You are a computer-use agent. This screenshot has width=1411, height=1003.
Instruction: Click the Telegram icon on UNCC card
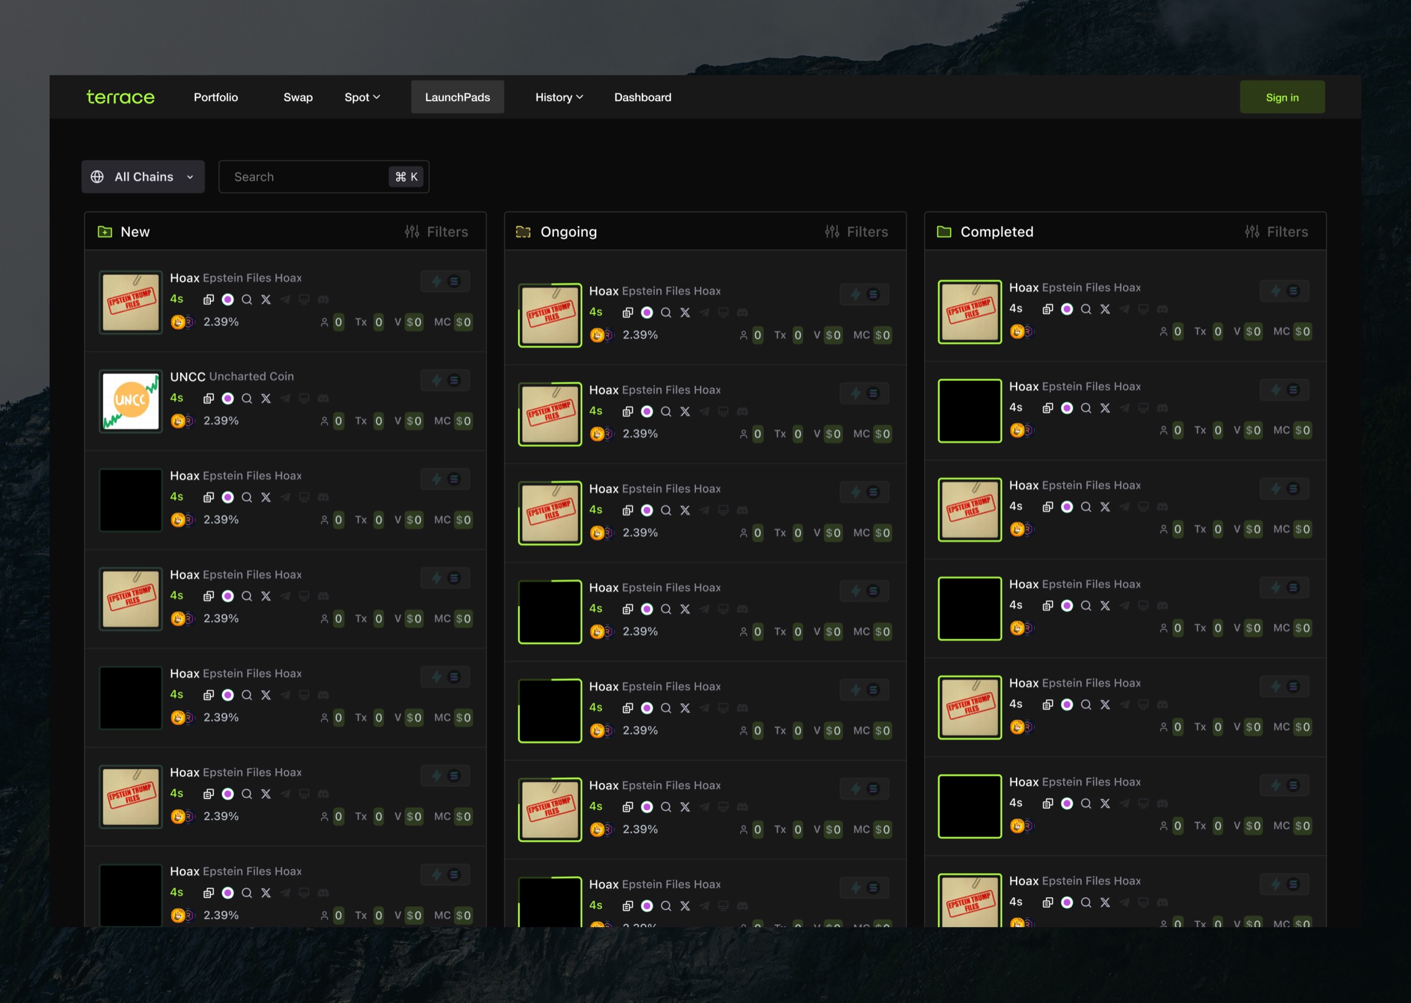click(x=285, y=399)
